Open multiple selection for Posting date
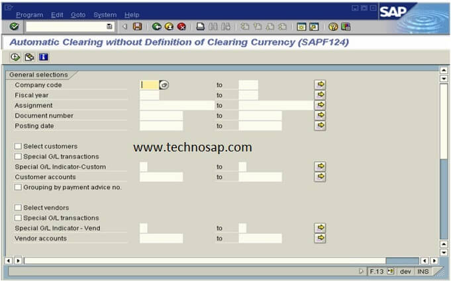451x281 pixels. 320,126
